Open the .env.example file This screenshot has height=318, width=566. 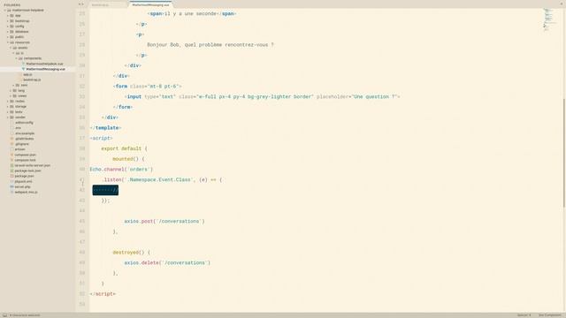tap(25, 133)
